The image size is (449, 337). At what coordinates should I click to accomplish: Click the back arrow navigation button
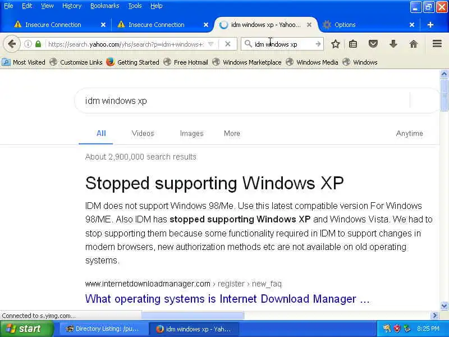point(12,44)
